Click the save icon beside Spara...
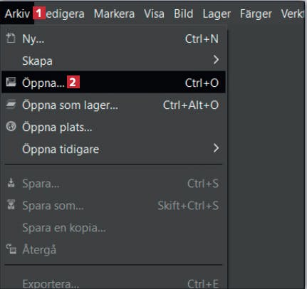307x289 pixels. pos(11,183)
